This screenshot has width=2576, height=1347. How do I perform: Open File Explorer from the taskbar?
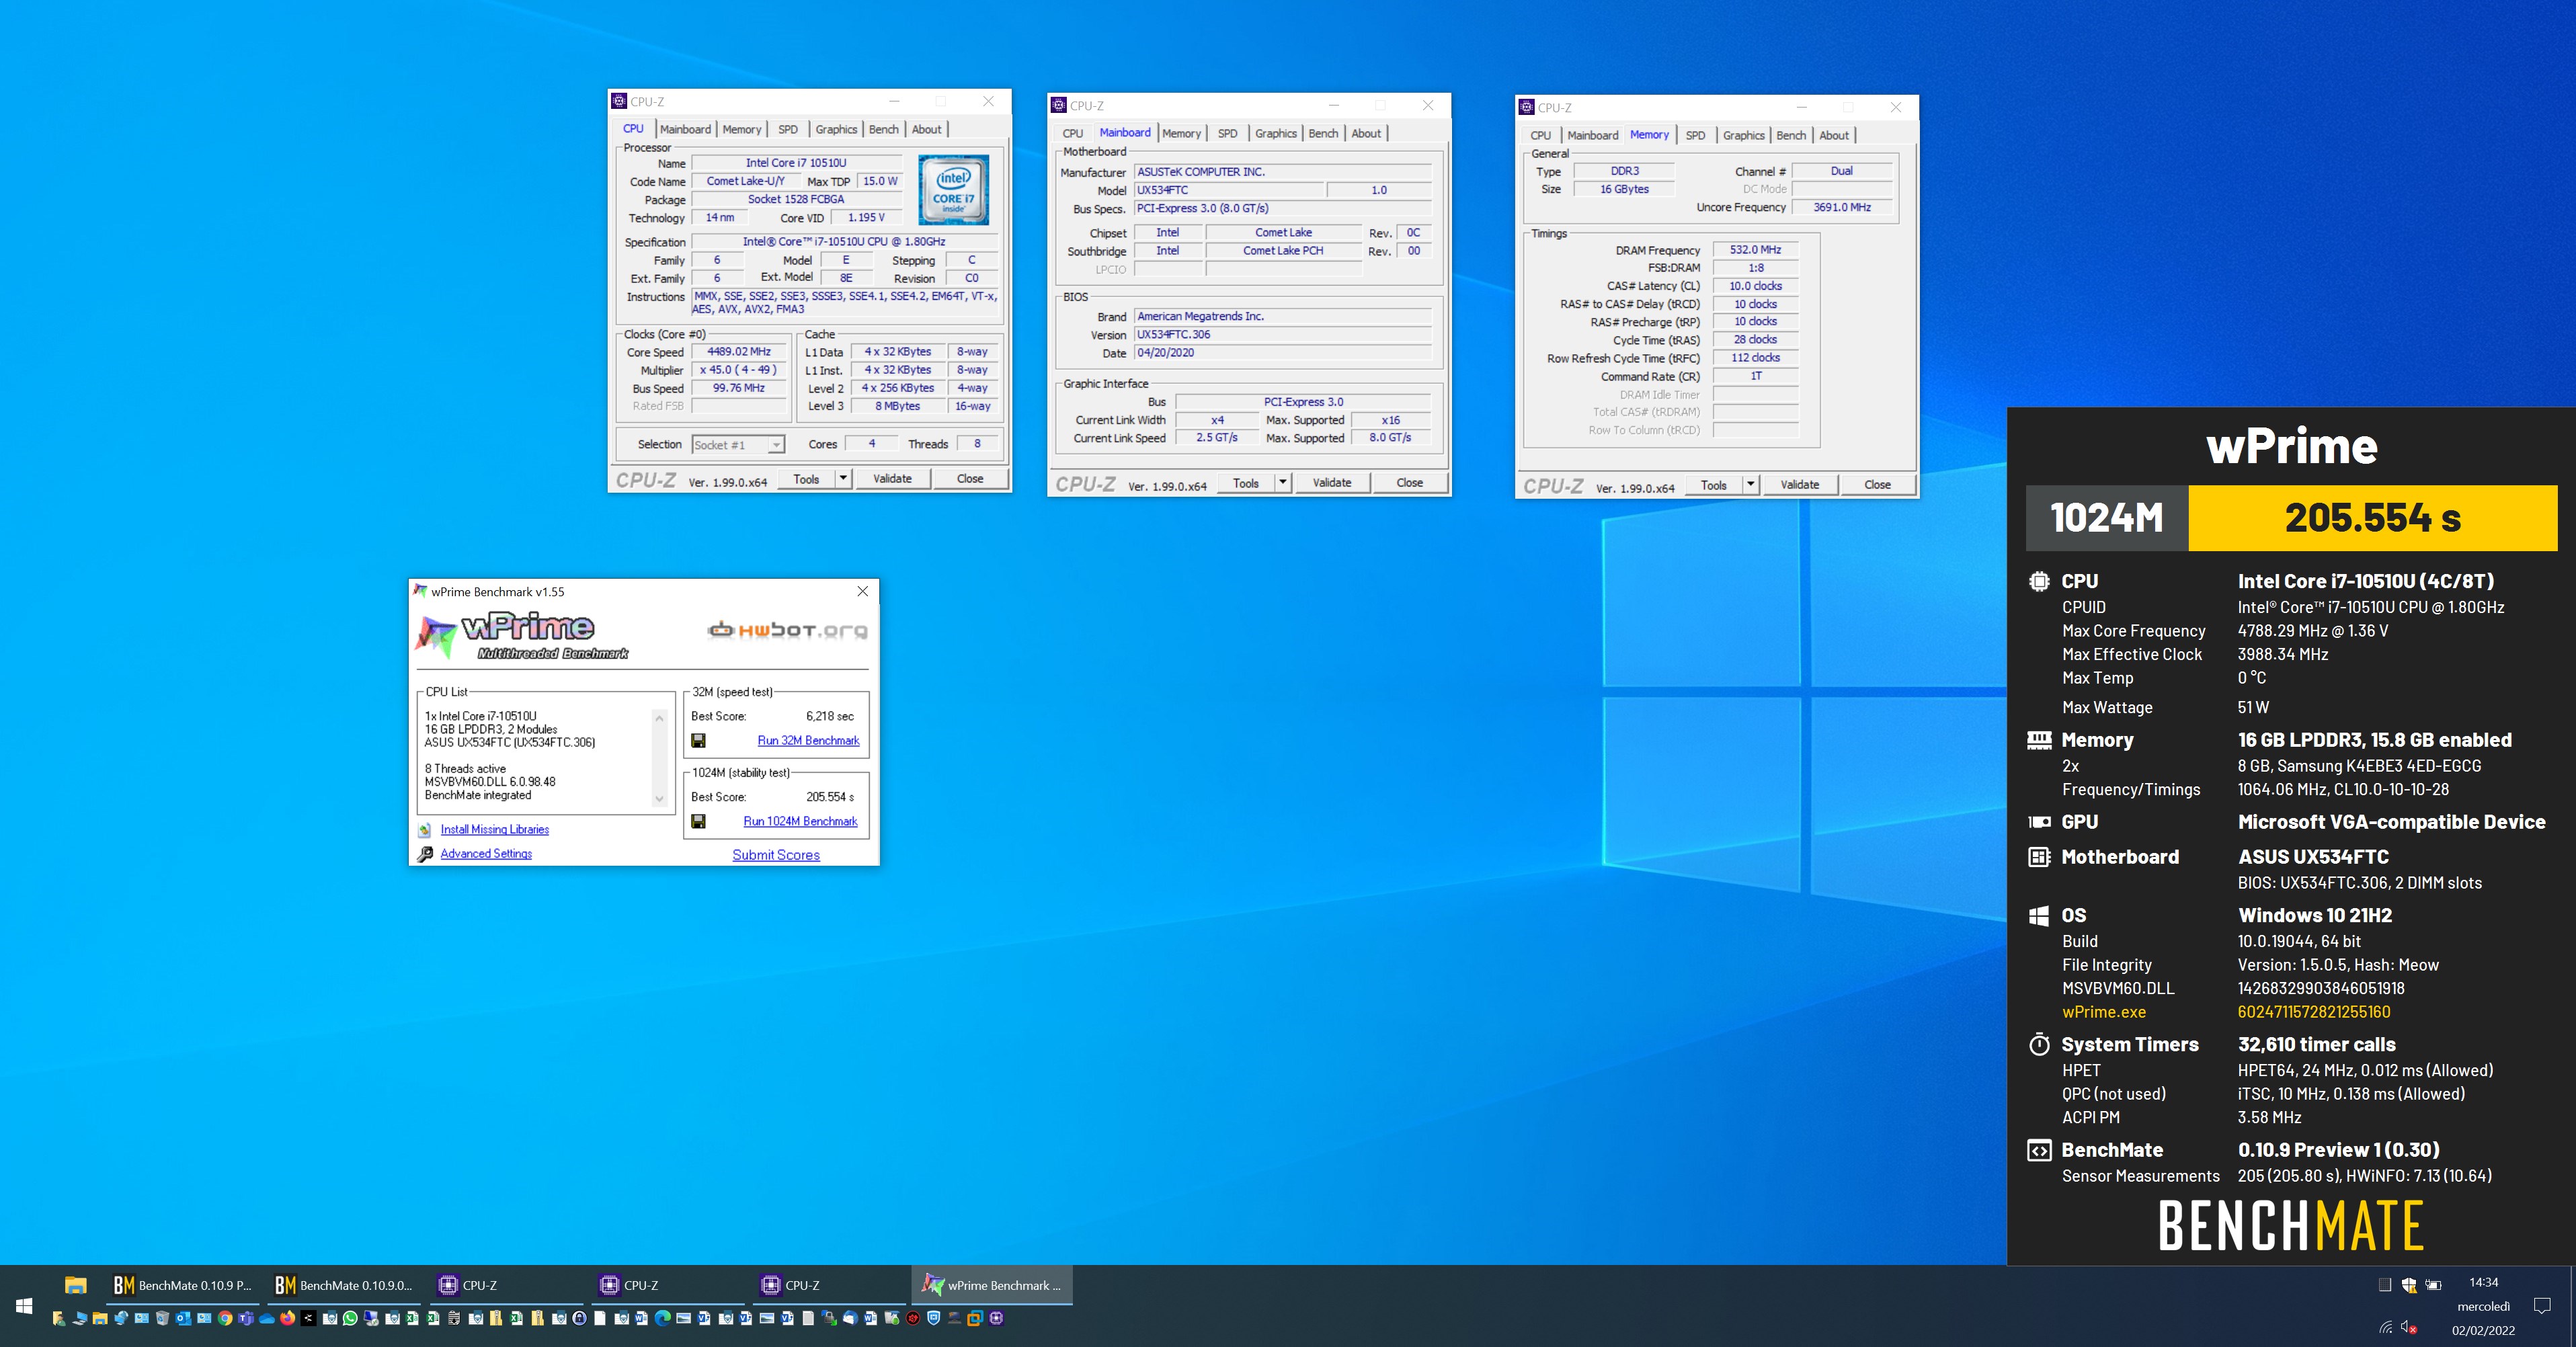[76, 1285]
